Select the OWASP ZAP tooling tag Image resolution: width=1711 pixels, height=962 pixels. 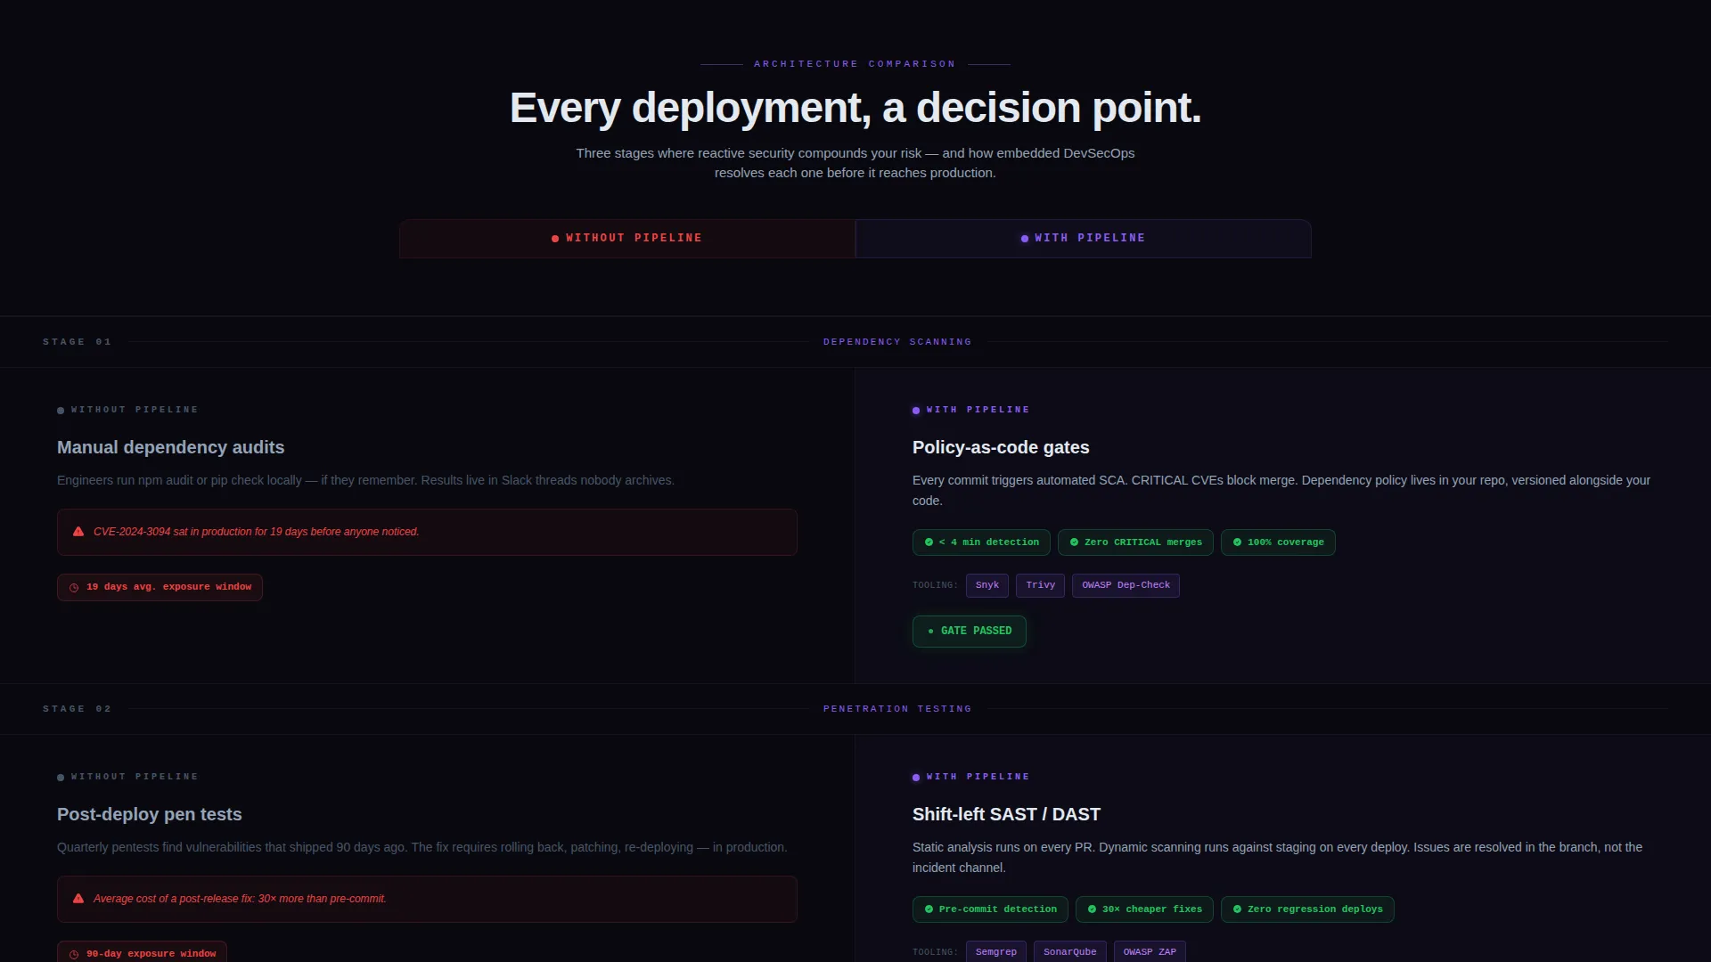tap(1150, 952)
